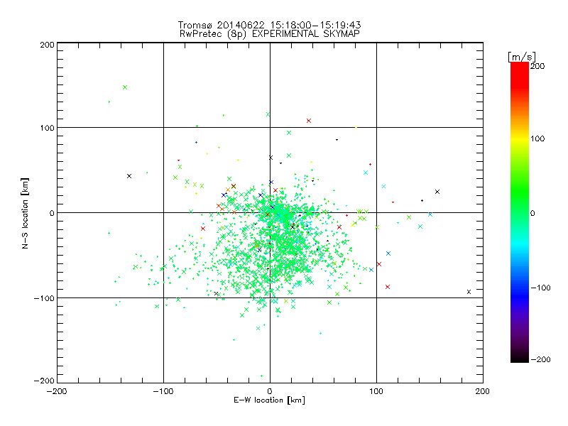Click the 200 label beside the color bar
The image size is (568, 426).
click(537, 66)
